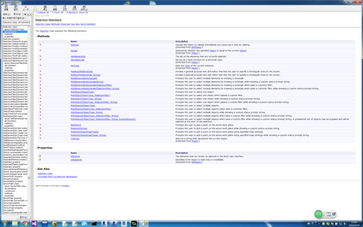Click the Print toolbar icon
The height and width of the screenshot is (227, 363).
coord(74,8)
